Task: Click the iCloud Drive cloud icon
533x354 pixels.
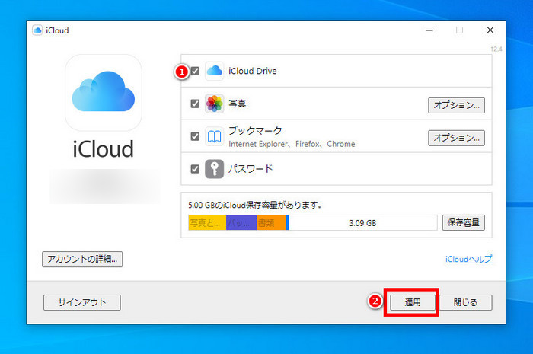Action: tap(214, 71)
